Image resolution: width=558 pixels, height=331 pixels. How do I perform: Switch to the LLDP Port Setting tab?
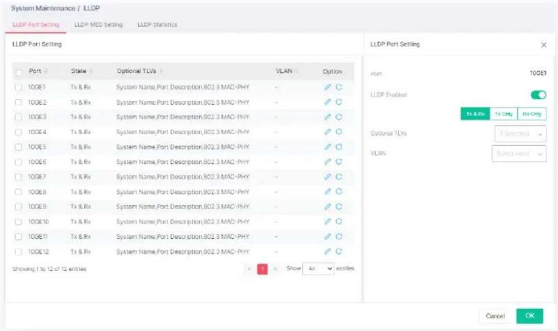click(x=36, y=25)
